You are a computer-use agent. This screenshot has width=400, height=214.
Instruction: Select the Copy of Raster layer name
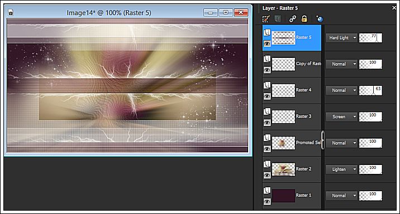(308, 64)
